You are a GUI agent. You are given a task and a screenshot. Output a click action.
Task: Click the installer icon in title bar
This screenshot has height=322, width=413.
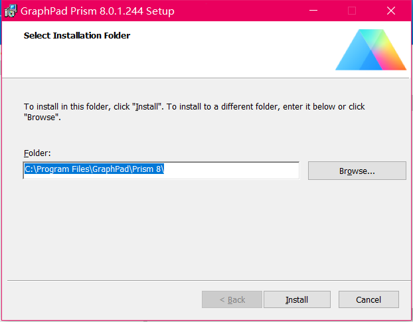(11, 11)
